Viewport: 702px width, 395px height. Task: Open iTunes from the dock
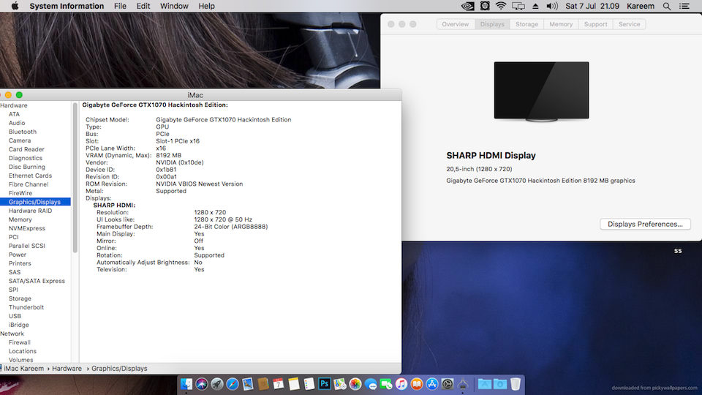[x=401, y=384]
